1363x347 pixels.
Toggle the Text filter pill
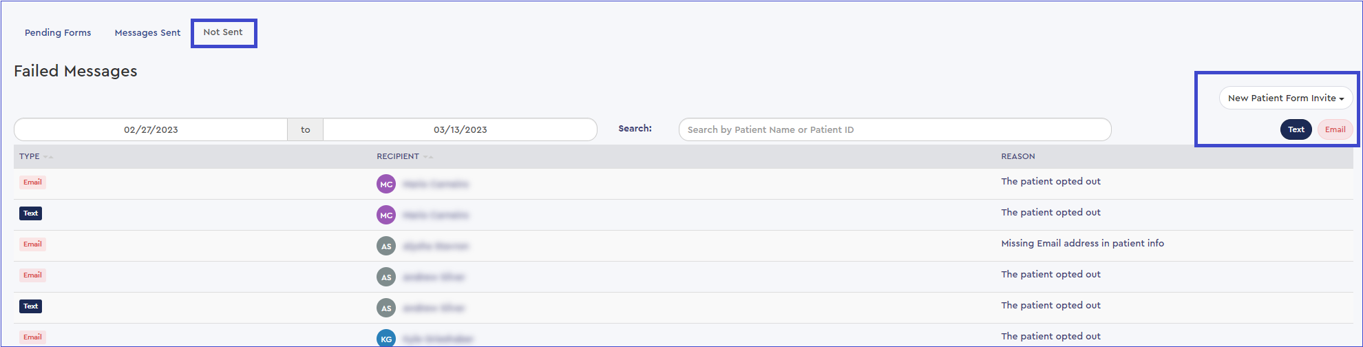click(1296, 129)
